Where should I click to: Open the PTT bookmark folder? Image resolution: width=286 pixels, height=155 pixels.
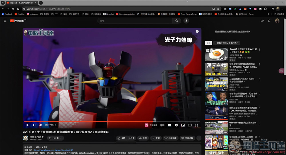(x=54, y=14)
